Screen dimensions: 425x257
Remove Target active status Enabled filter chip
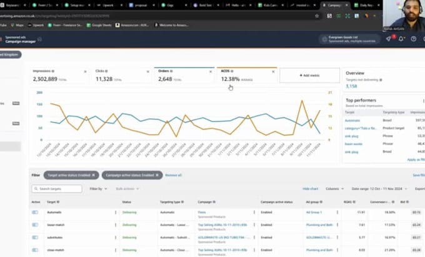tap(94, 175)
